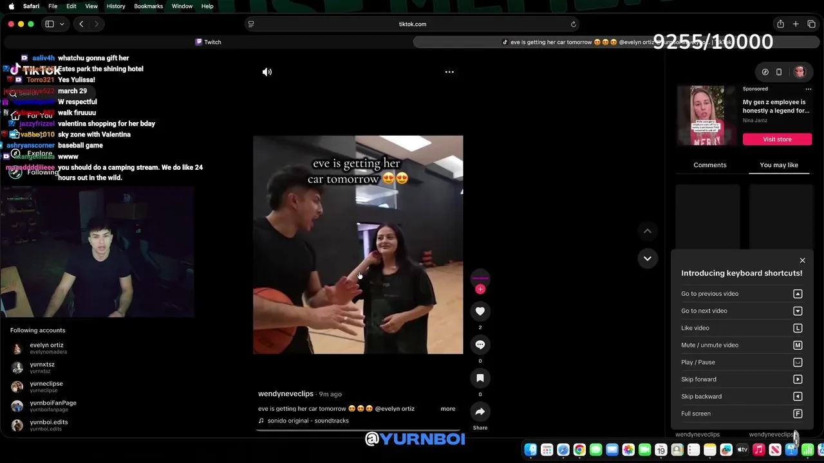The image size is (824, 463).
Task: Reload the page with the refresh icon
Action: pyautogui.click(x=573, y=24)
